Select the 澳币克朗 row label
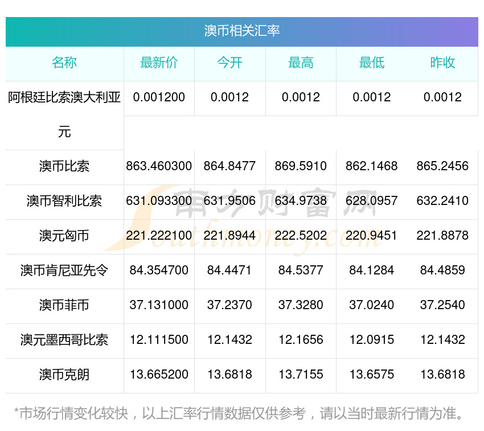 tap(64, 375)
